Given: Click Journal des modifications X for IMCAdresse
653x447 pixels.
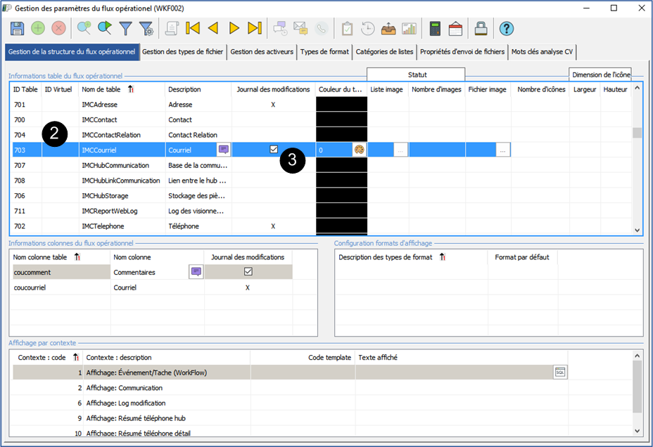Looking at the screenshot, I should point(273,105).
